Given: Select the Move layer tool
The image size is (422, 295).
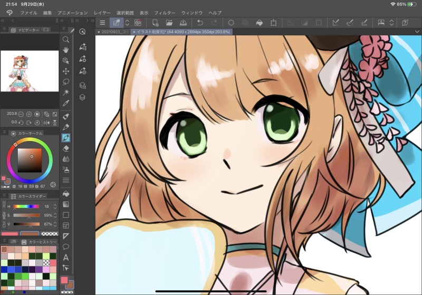Looking at the screenshot, I should (x=65, y=71).
